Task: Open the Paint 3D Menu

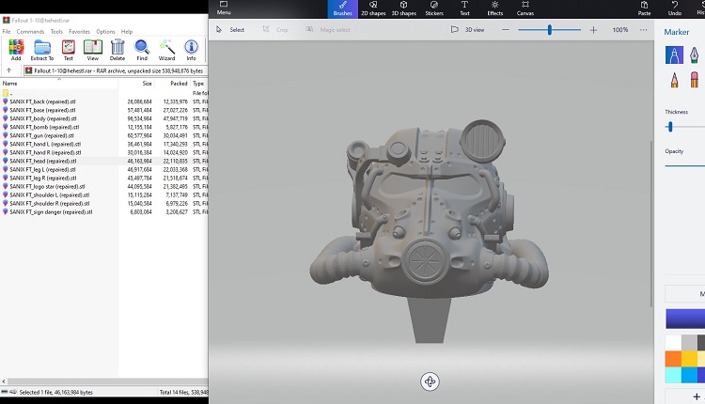Action: click(x=224, y=8)
